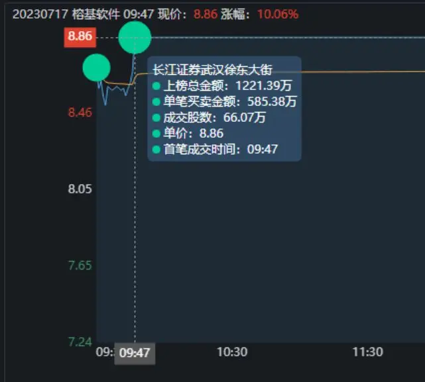Image resolution: width=425 pixels, height=382 pixels.
Task: Click the red 8.86 price tag on the axis
Action: coord(80,37)
